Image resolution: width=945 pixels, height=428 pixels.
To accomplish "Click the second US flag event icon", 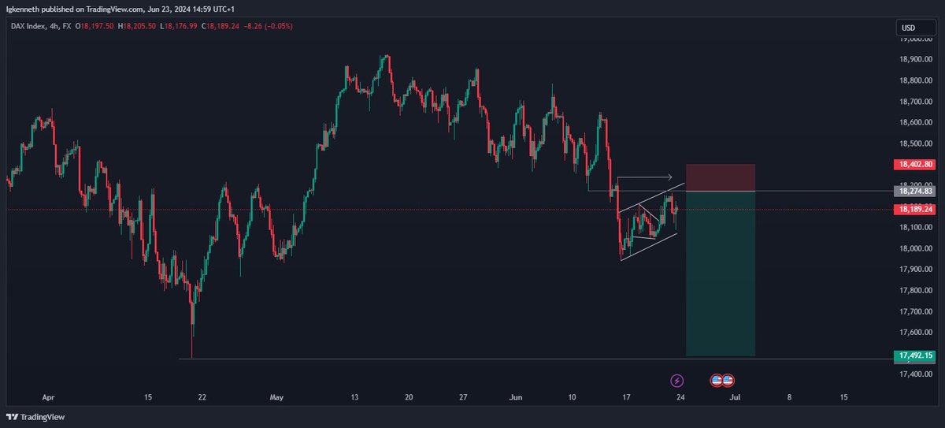I will pyautogui.click(x=728, y=381).
